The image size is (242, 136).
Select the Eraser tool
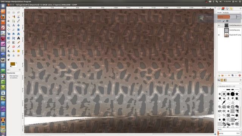point(14,46)
